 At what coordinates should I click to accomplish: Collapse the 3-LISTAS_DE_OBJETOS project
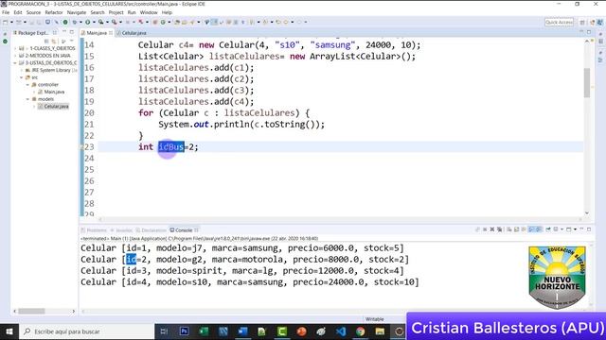point(15,62)
